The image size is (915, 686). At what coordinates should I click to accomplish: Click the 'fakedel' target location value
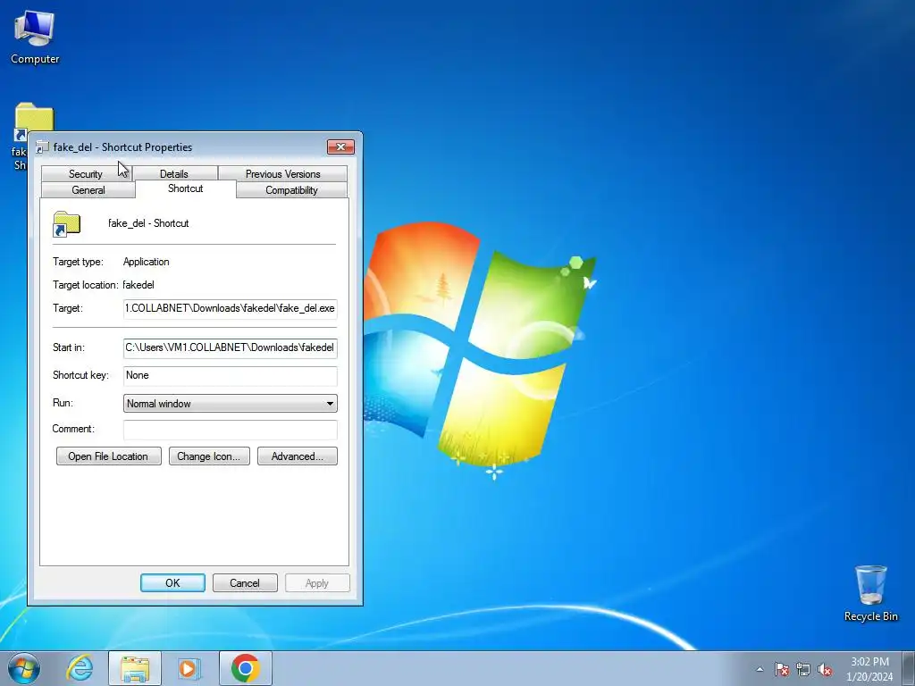tap(139, 285)
